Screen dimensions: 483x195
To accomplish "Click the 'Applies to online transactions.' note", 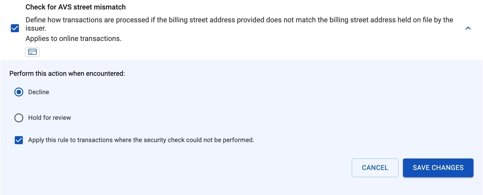I will coord(73,38).
